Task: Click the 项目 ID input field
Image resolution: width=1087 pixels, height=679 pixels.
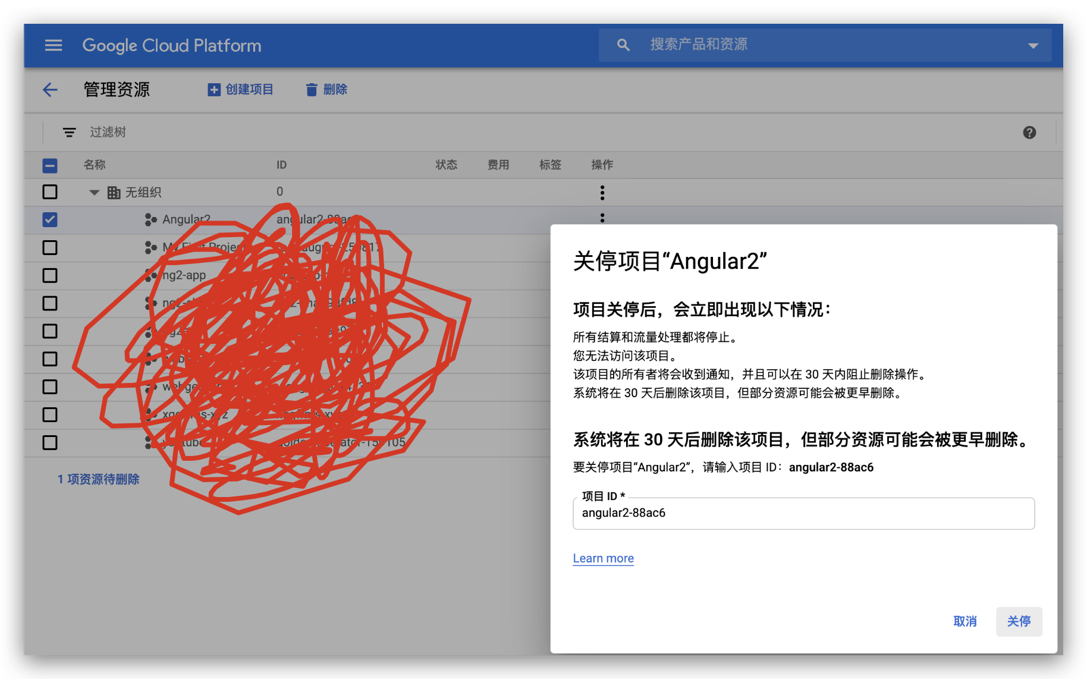Action: (x=803, y=513)
